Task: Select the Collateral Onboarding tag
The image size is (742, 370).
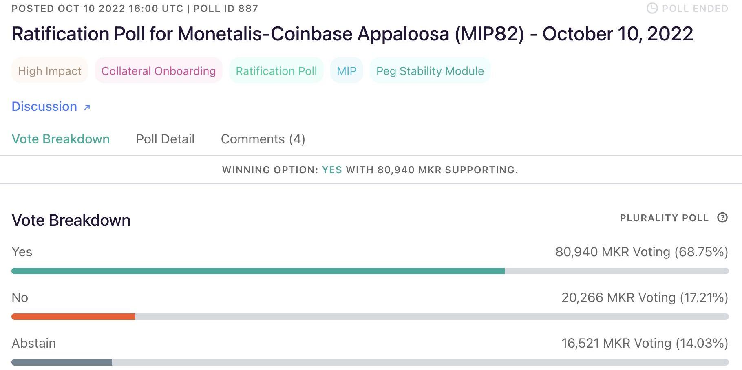Action: pyautogui.click(x=159, y=71)
